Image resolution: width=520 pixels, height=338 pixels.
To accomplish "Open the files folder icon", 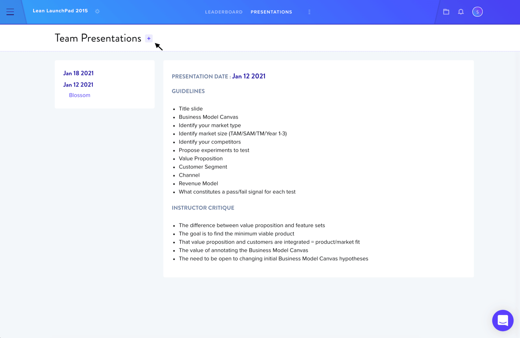I will click(446, 12).
